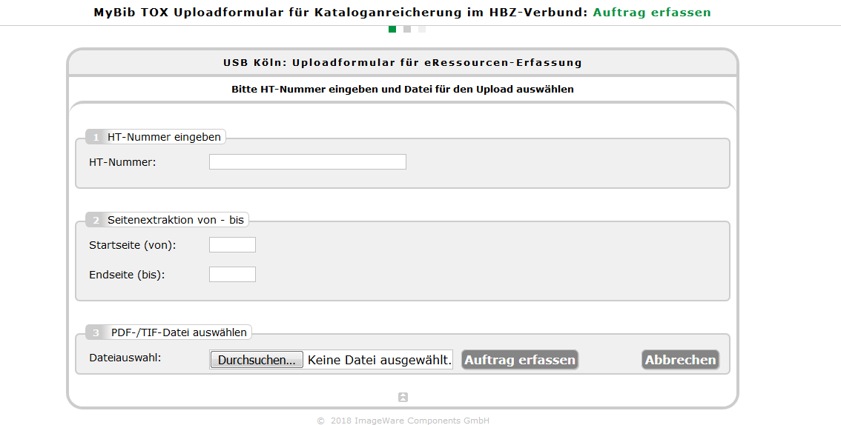Cancel using the Abbrechen button
841x425 pixels.
680,360
